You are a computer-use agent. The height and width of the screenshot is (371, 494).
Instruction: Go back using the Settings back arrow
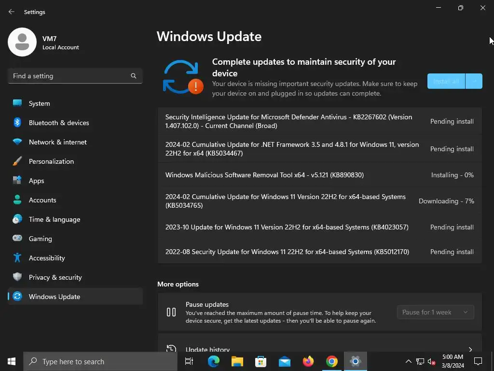point(12,12)
